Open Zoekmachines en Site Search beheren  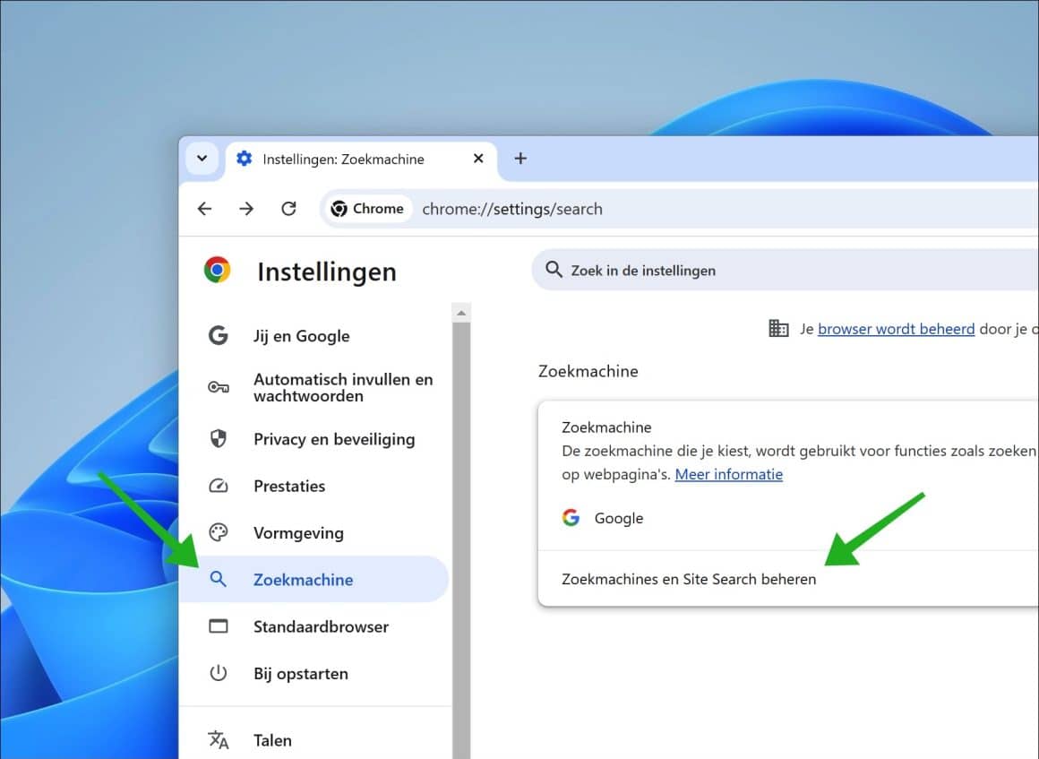(690, 579)
